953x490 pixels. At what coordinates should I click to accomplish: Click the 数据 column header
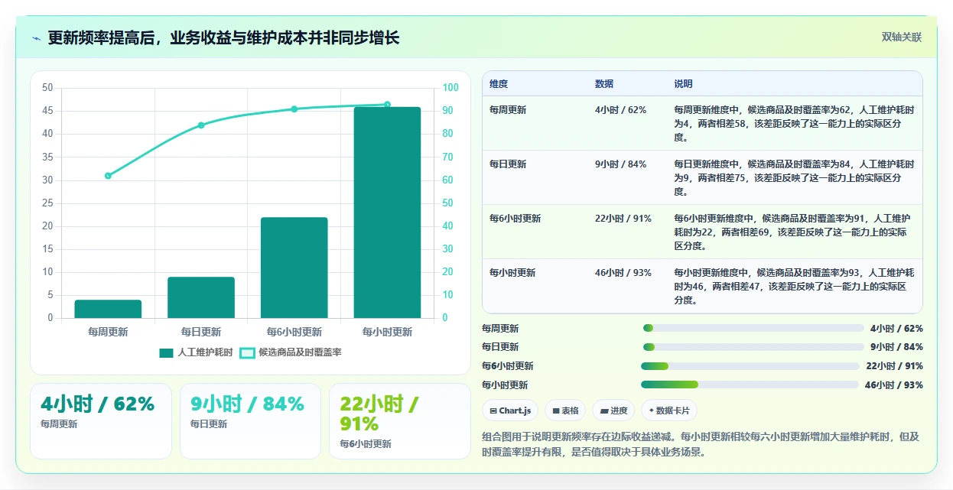tap(604, 84)
